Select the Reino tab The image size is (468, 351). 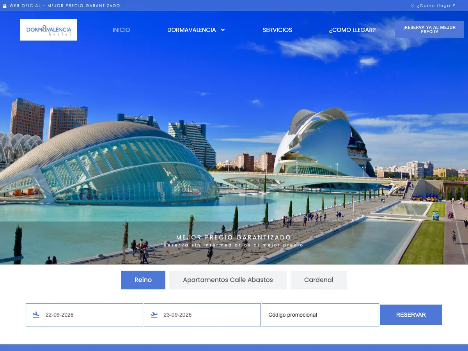click(x=143, y=280)
